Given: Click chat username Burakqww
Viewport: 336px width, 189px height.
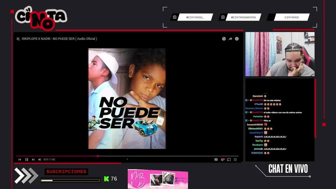Looking at the screenshot, I should [x=258, y=145].
